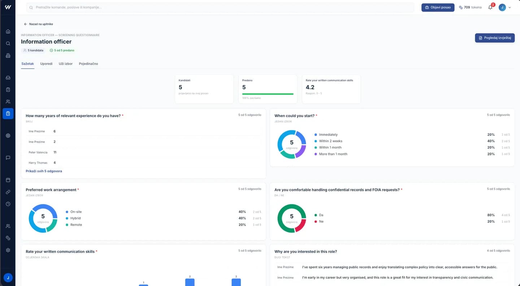Click the Preferred work arrangement donut chart
This screenshot has height=286, width=520.
43,218
